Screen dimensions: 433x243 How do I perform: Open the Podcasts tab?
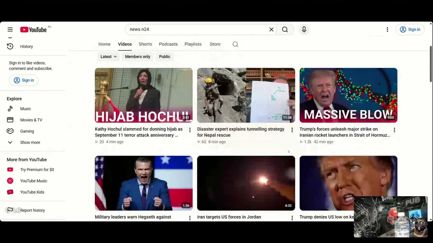click(x=168, y=44)
